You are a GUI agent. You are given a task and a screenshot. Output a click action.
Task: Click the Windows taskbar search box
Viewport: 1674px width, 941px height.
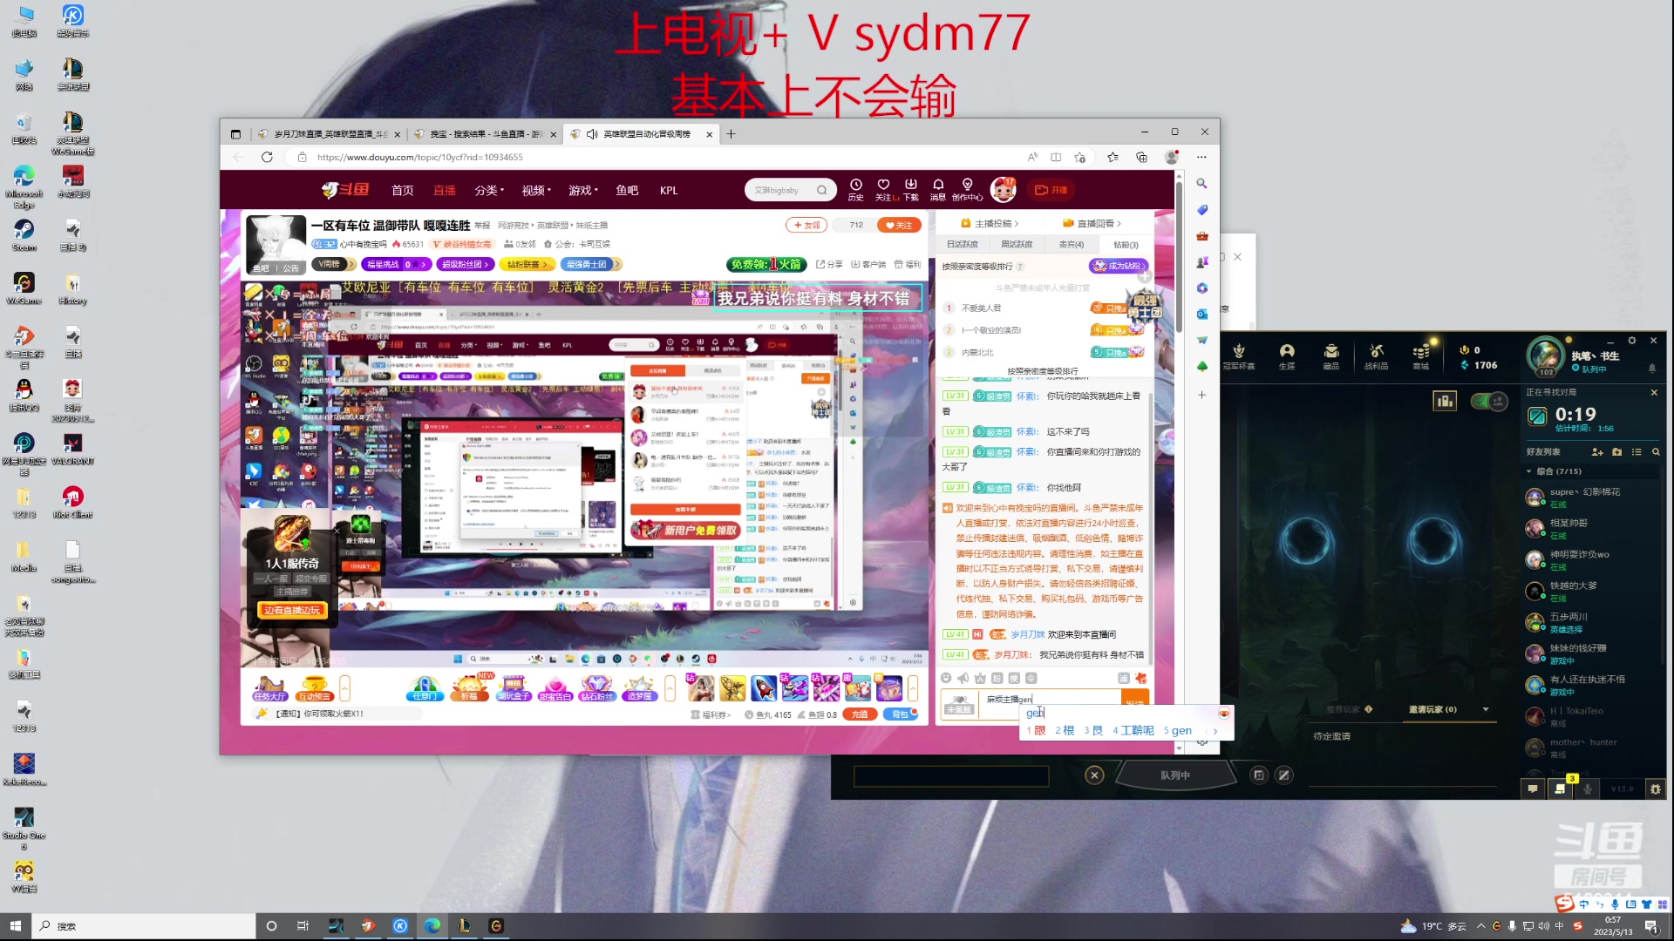[x=144, y=926]
